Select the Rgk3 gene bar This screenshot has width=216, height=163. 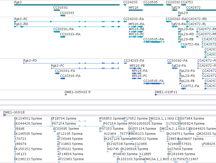click(67, 5)
